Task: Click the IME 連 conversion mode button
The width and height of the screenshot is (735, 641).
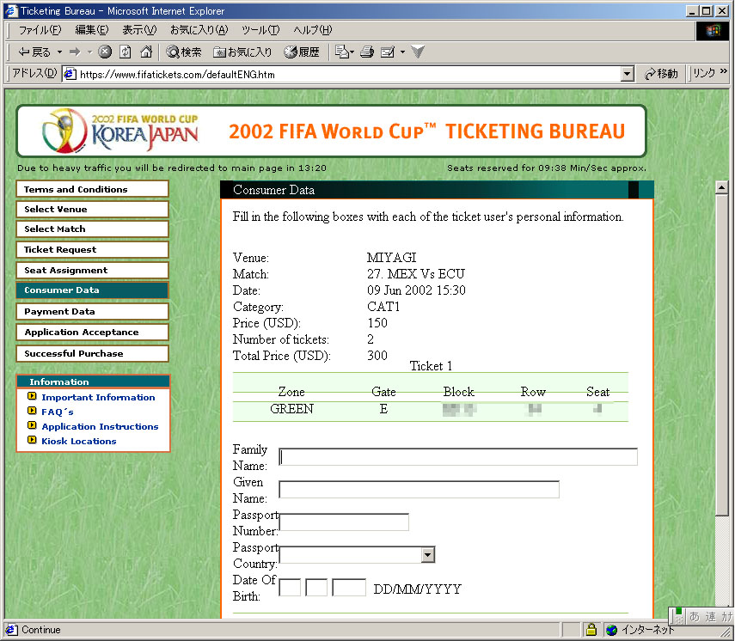Action: [711, 617]
